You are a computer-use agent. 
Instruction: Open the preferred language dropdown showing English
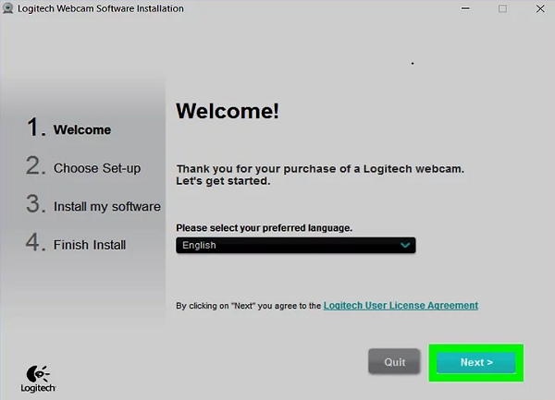coord(296,245)
